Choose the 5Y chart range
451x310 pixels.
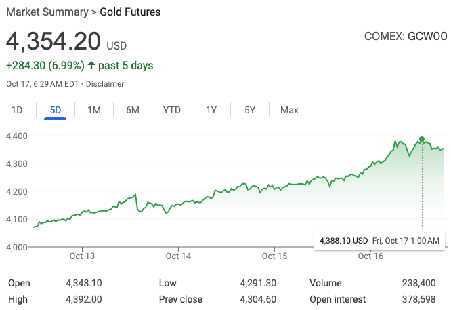(250, 110)
